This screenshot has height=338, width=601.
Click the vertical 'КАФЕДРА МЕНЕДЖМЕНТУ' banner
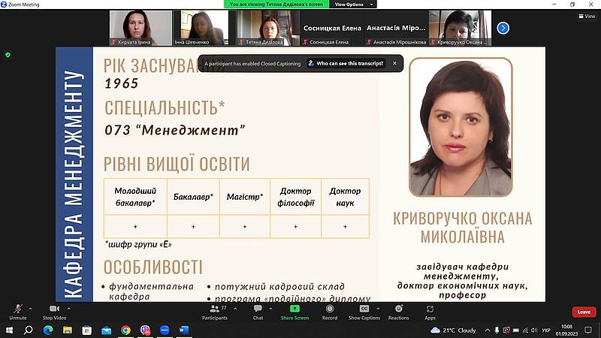(74, 174)
